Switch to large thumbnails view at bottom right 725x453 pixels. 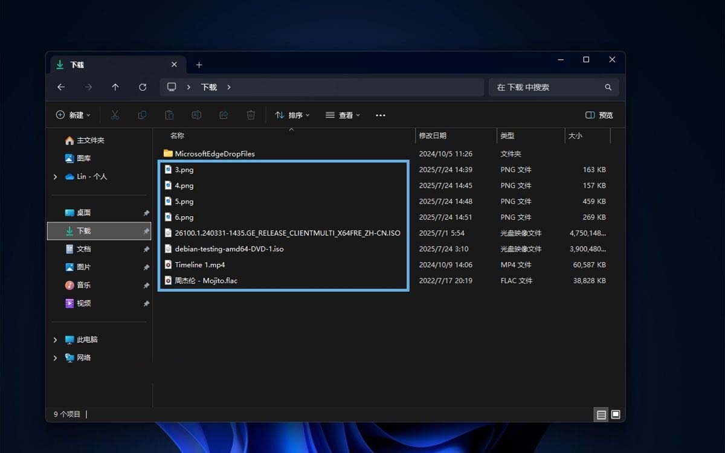pos(616,415)
